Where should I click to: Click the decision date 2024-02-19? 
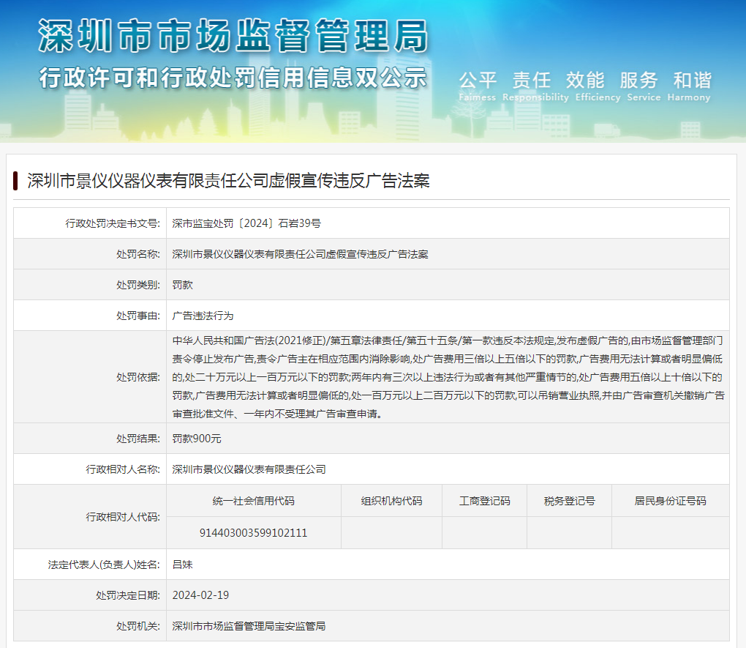[200, 595]
